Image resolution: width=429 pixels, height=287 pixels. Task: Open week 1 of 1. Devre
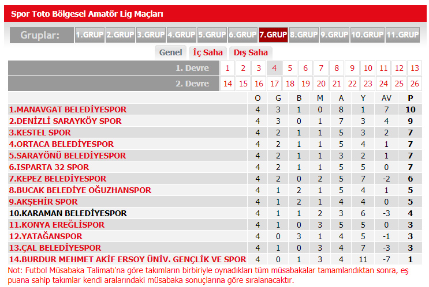227,68
